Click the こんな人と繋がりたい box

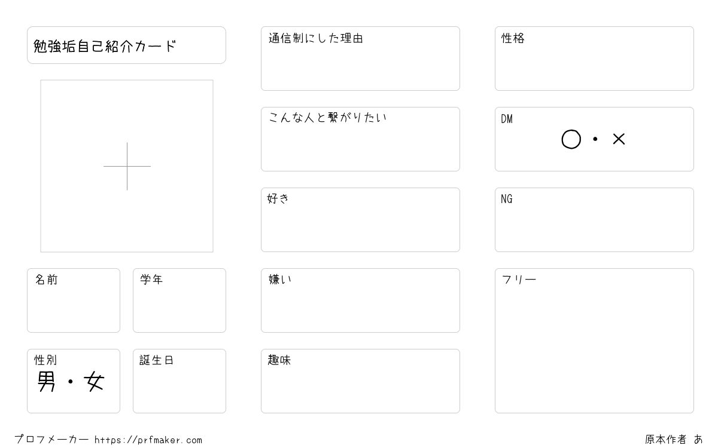(360, 139)
